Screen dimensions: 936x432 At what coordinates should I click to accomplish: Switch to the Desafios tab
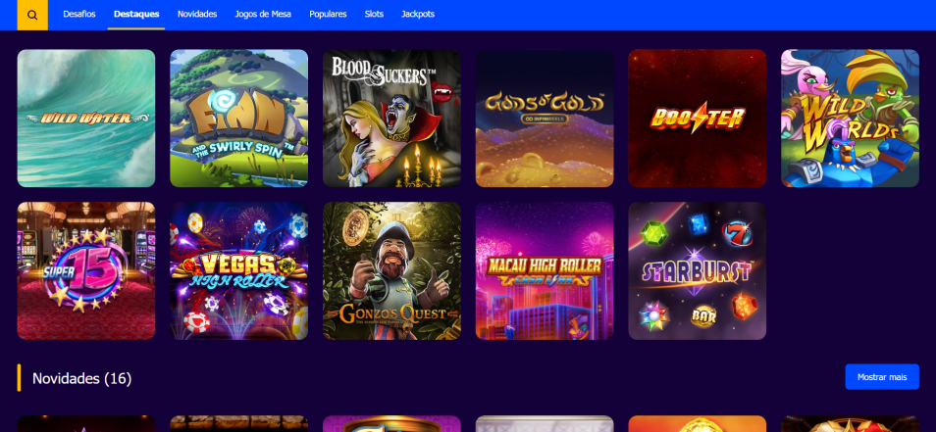79,15
